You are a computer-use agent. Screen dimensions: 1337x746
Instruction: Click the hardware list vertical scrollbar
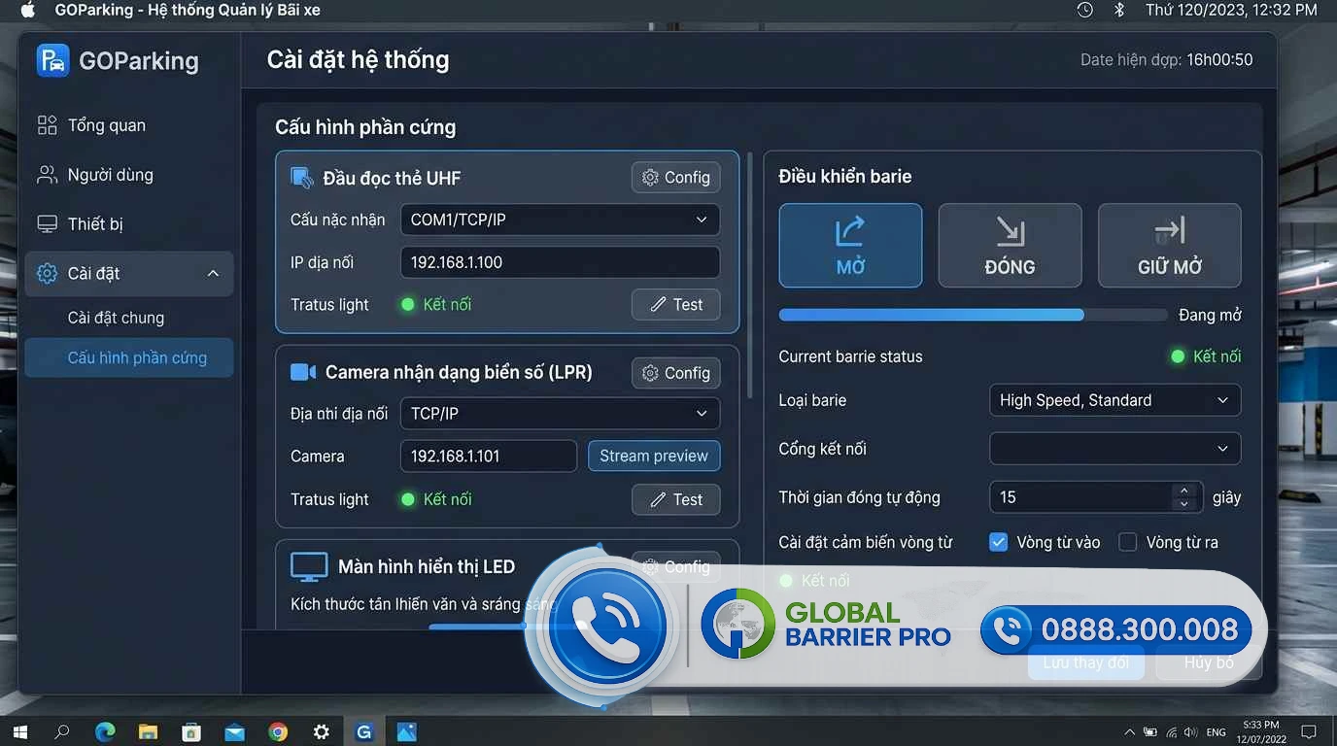tap(749, 275)
